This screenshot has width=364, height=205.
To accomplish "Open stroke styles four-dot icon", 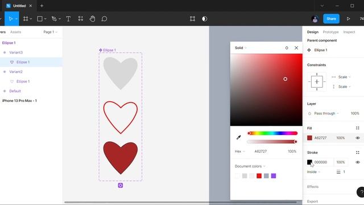I will tap(358, 153).
